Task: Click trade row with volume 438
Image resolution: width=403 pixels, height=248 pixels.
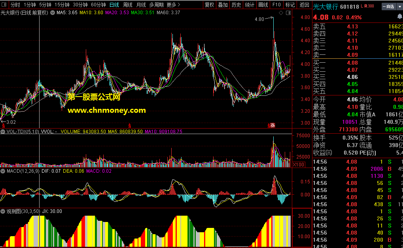Action: pyautogui.click(x=358, y=205)
